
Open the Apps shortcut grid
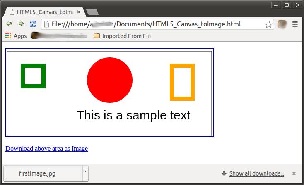tap(16, 36)
